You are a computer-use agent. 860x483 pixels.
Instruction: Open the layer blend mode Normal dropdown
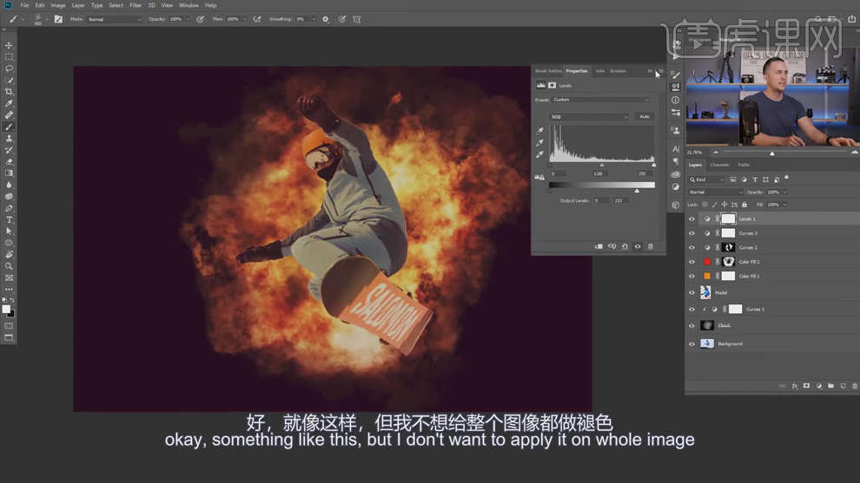[716, 193]
